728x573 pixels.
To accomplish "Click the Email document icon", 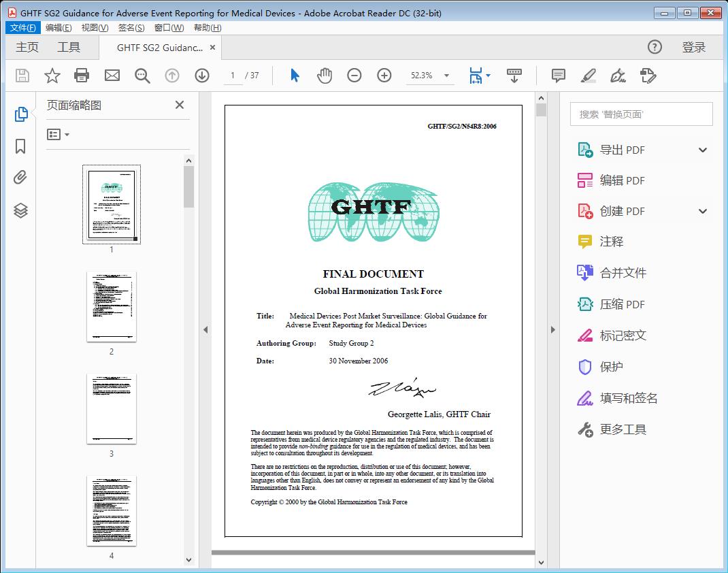I will tap(112, 76).
